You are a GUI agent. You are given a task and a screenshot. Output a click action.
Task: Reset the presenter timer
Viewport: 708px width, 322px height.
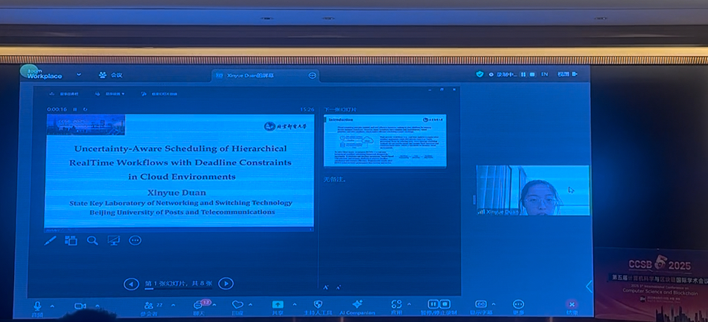tap(85, 109)
